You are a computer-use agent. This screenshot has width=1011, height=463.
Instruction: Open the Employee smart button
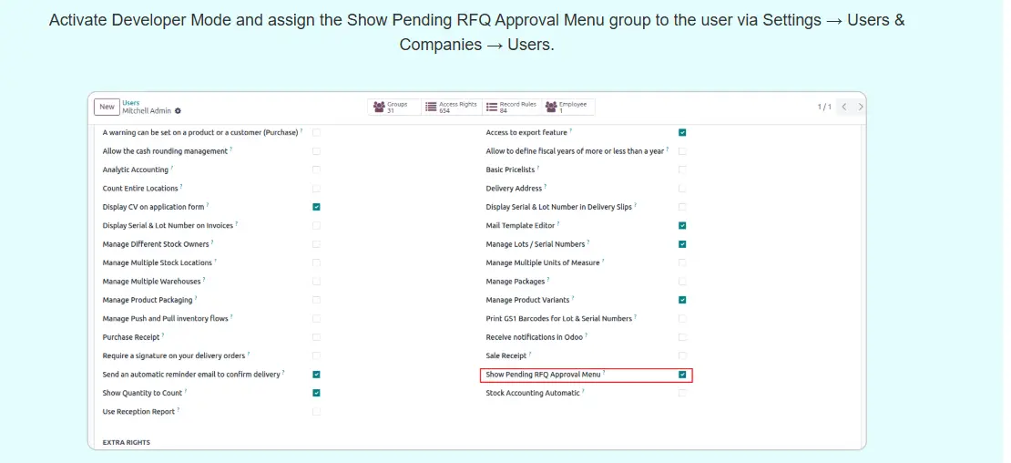click(x=567, y=107)
